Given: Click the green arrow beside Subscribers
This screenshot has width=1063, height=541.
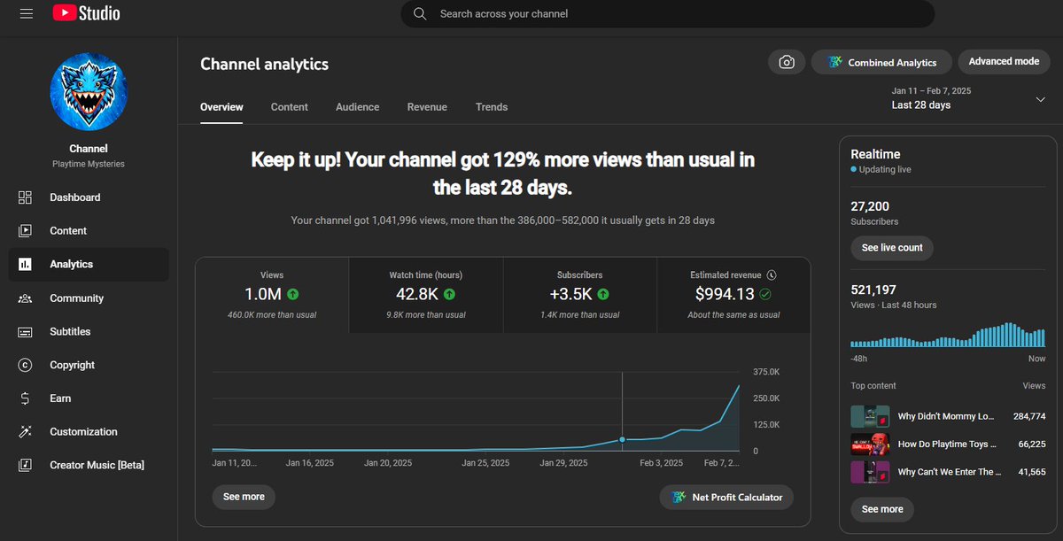Looking at the screenshot, I should tap(603, 294).
